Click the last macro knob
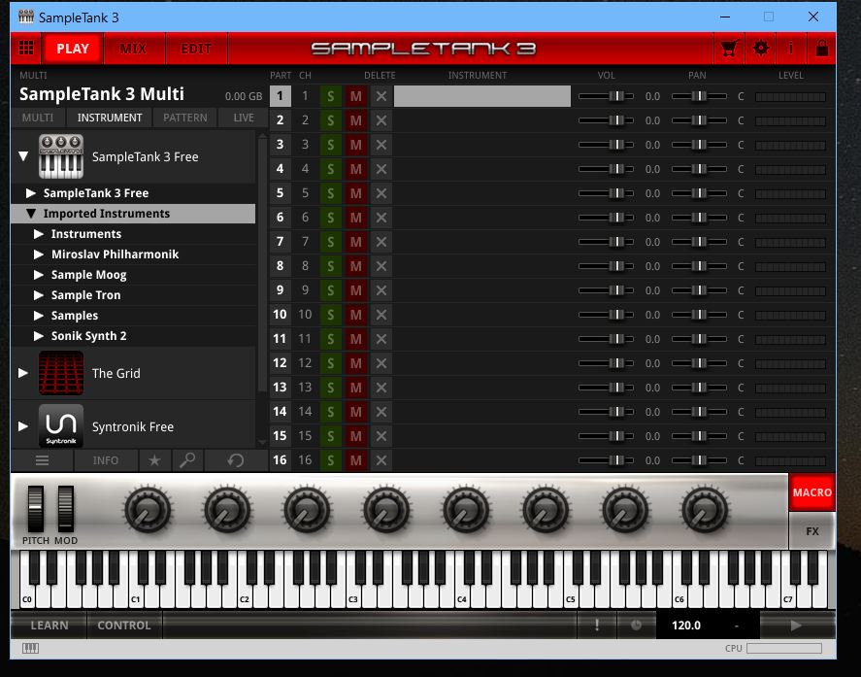This screenshot has width=861, height=677. (705, 510)
